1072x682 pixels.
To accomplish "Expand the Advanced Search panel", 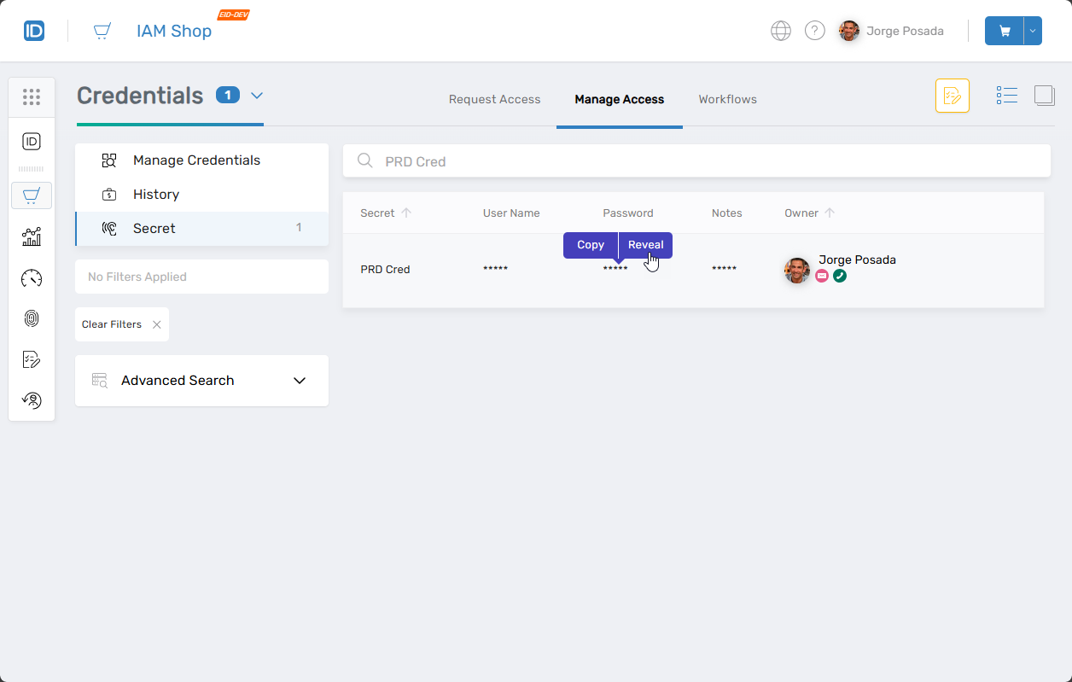I will coord(300,381).
